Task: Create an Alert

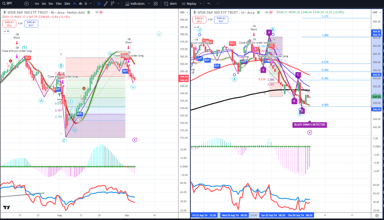Action: coord(170,4)
